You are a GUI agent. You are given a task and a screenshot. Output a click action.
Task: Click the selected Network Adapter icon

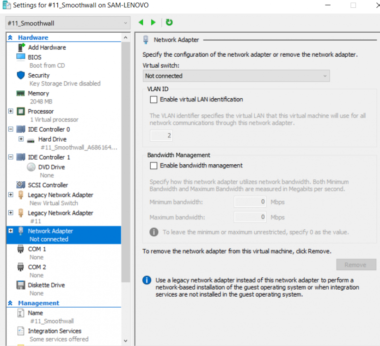tap(21, 231)
